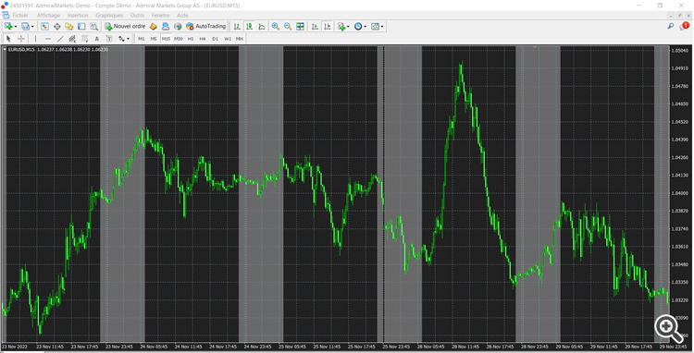Screen dimensions: 694x353
Task: Select the M15 timeframe button
Action: (x=166, y=39)
